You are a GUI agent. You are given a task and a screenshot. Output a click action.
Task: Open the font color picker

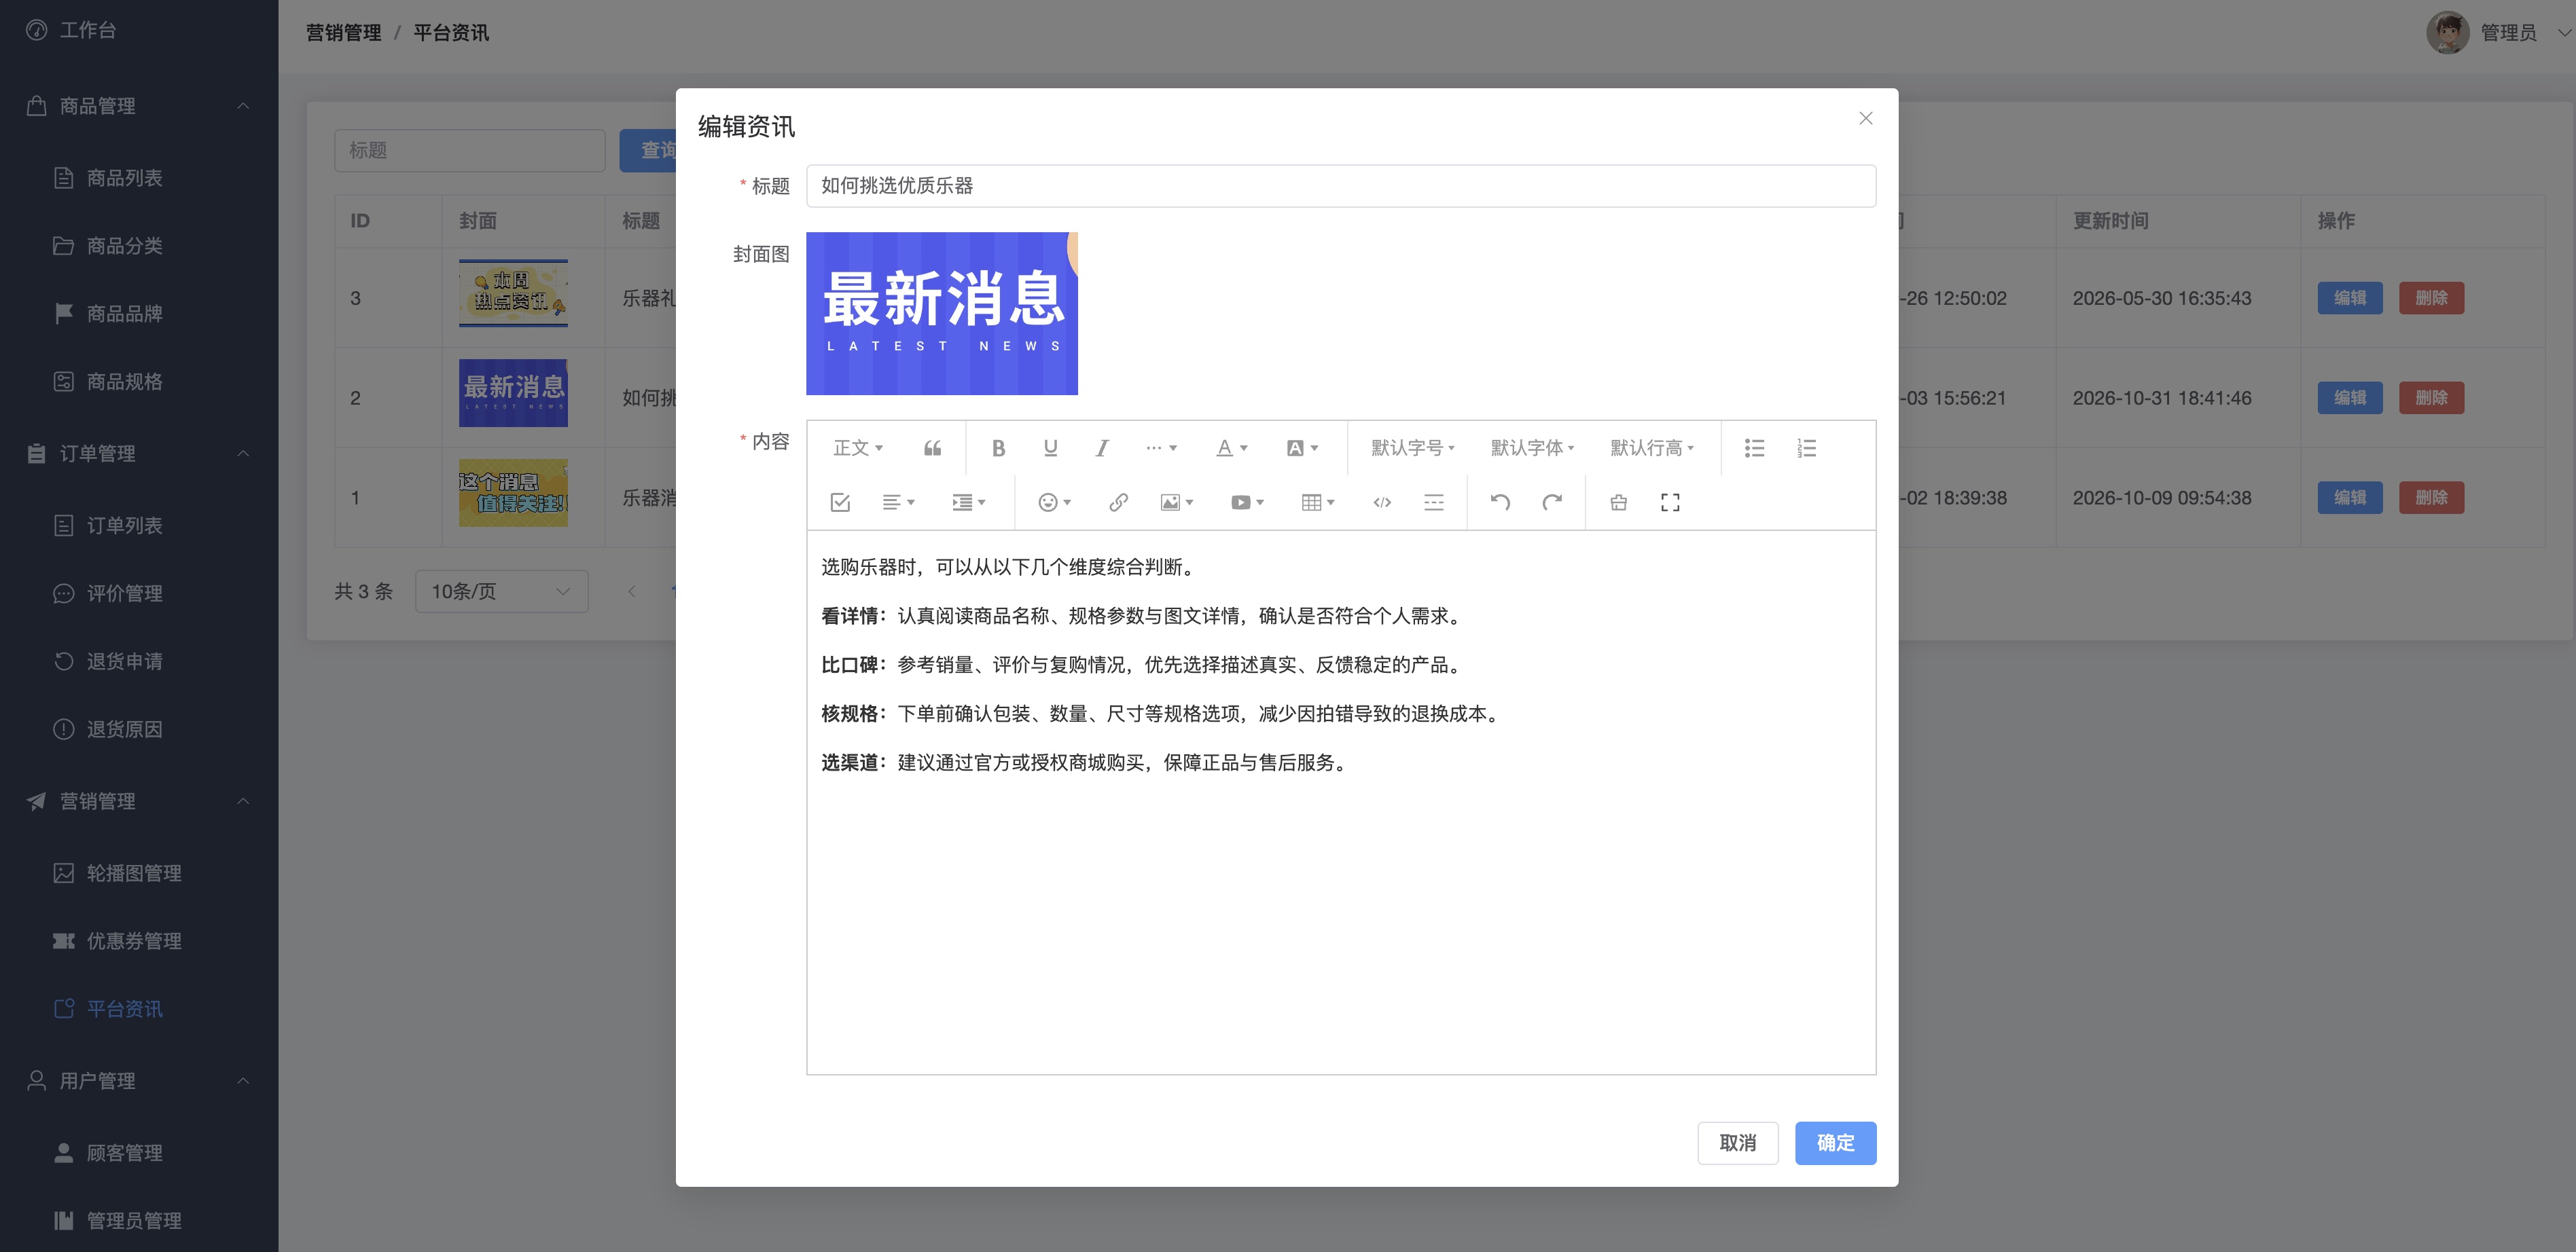point(1232,447)
